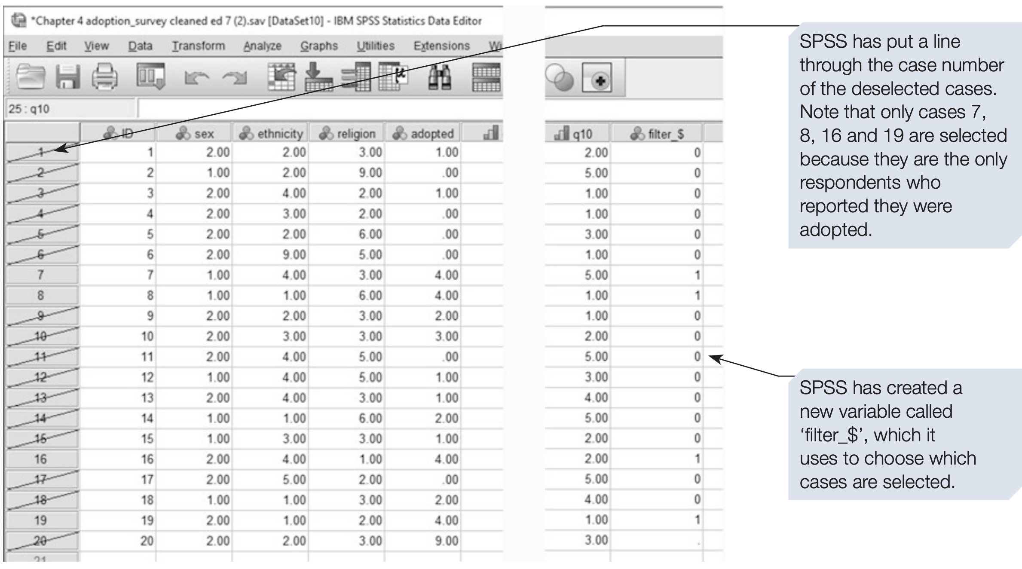Click the Print icon in the toolbar
This screenshot has height=569, width=1022.
(105, 77)
